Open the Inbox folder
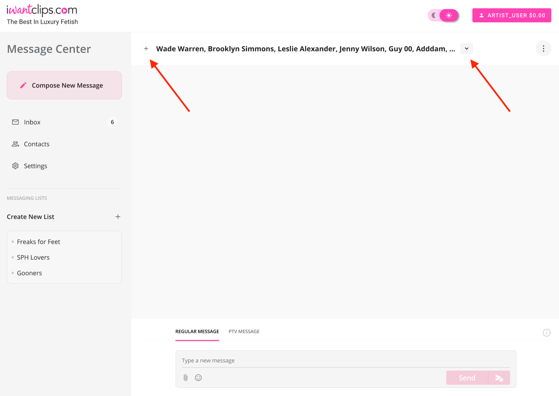The width and height of the screenshot is (559, 396). click(x=64, y=122)
